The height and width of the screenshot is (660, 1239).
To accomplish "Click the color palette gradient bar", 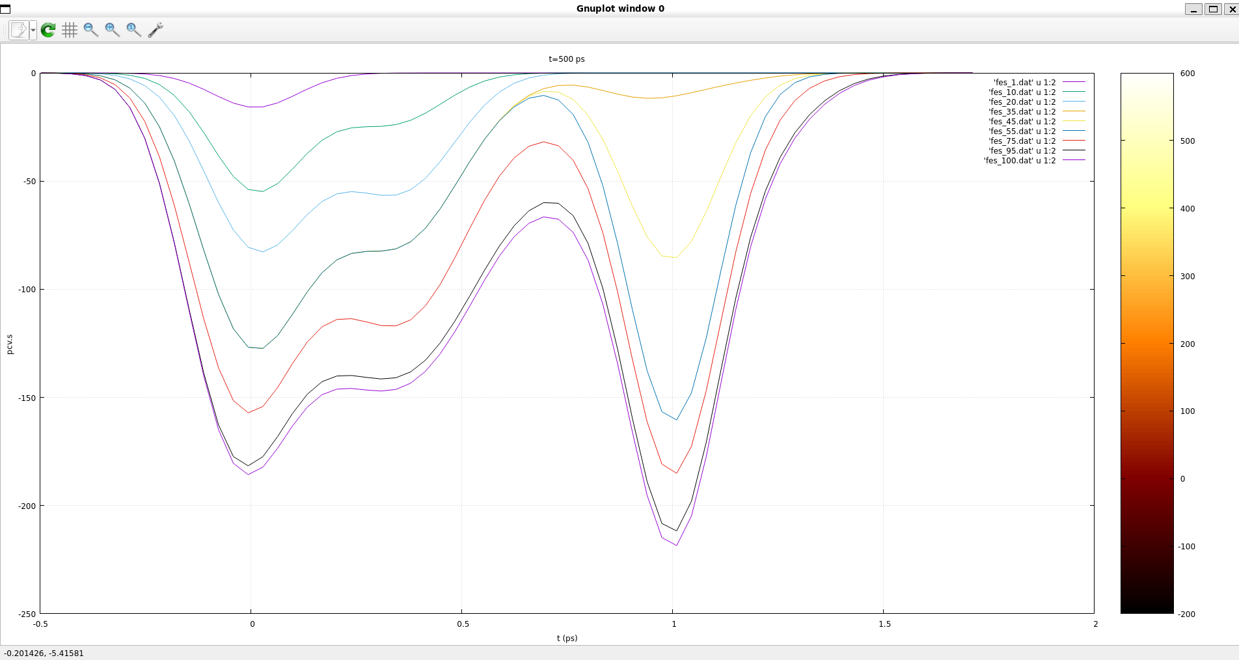I will (1147, 343).
